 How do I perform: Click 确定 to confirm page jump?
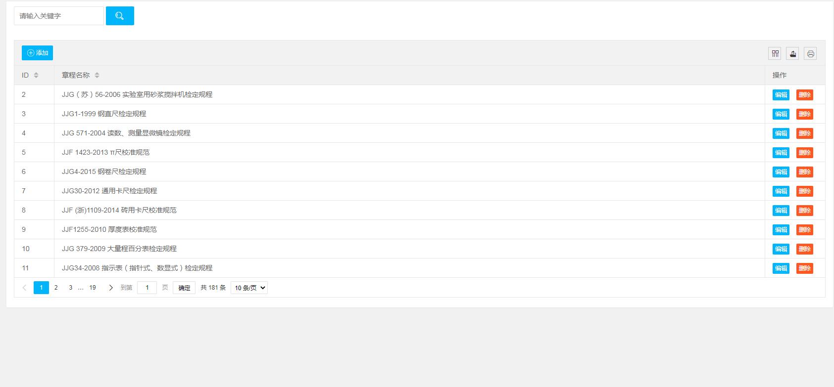click(x=184, y=288)
